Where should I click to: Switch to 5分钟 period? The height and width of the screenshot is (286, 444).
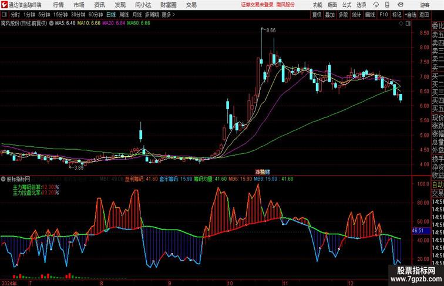(44, 15)
